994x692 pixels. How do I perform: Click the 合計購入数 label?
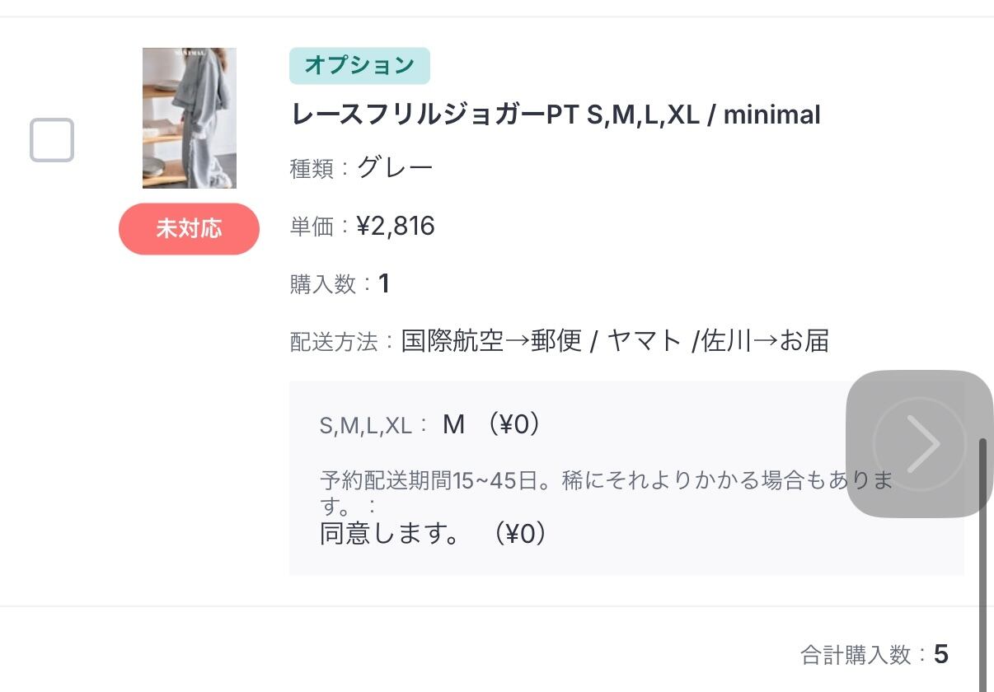pos(855,656)
